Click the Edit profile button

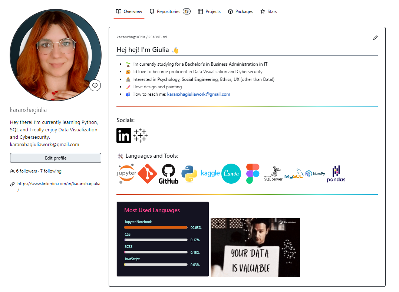(56, 158)
